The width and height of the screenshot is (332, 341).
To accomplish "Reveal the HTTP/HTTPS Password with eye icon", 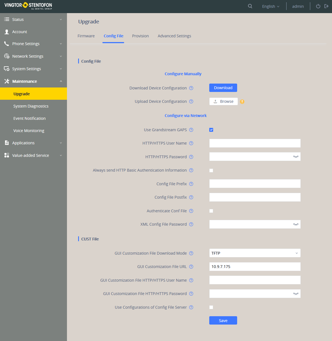I will [x=296, y=157].
